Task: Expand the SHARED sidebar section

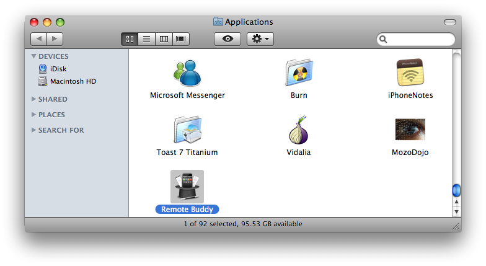Action: 33,99
